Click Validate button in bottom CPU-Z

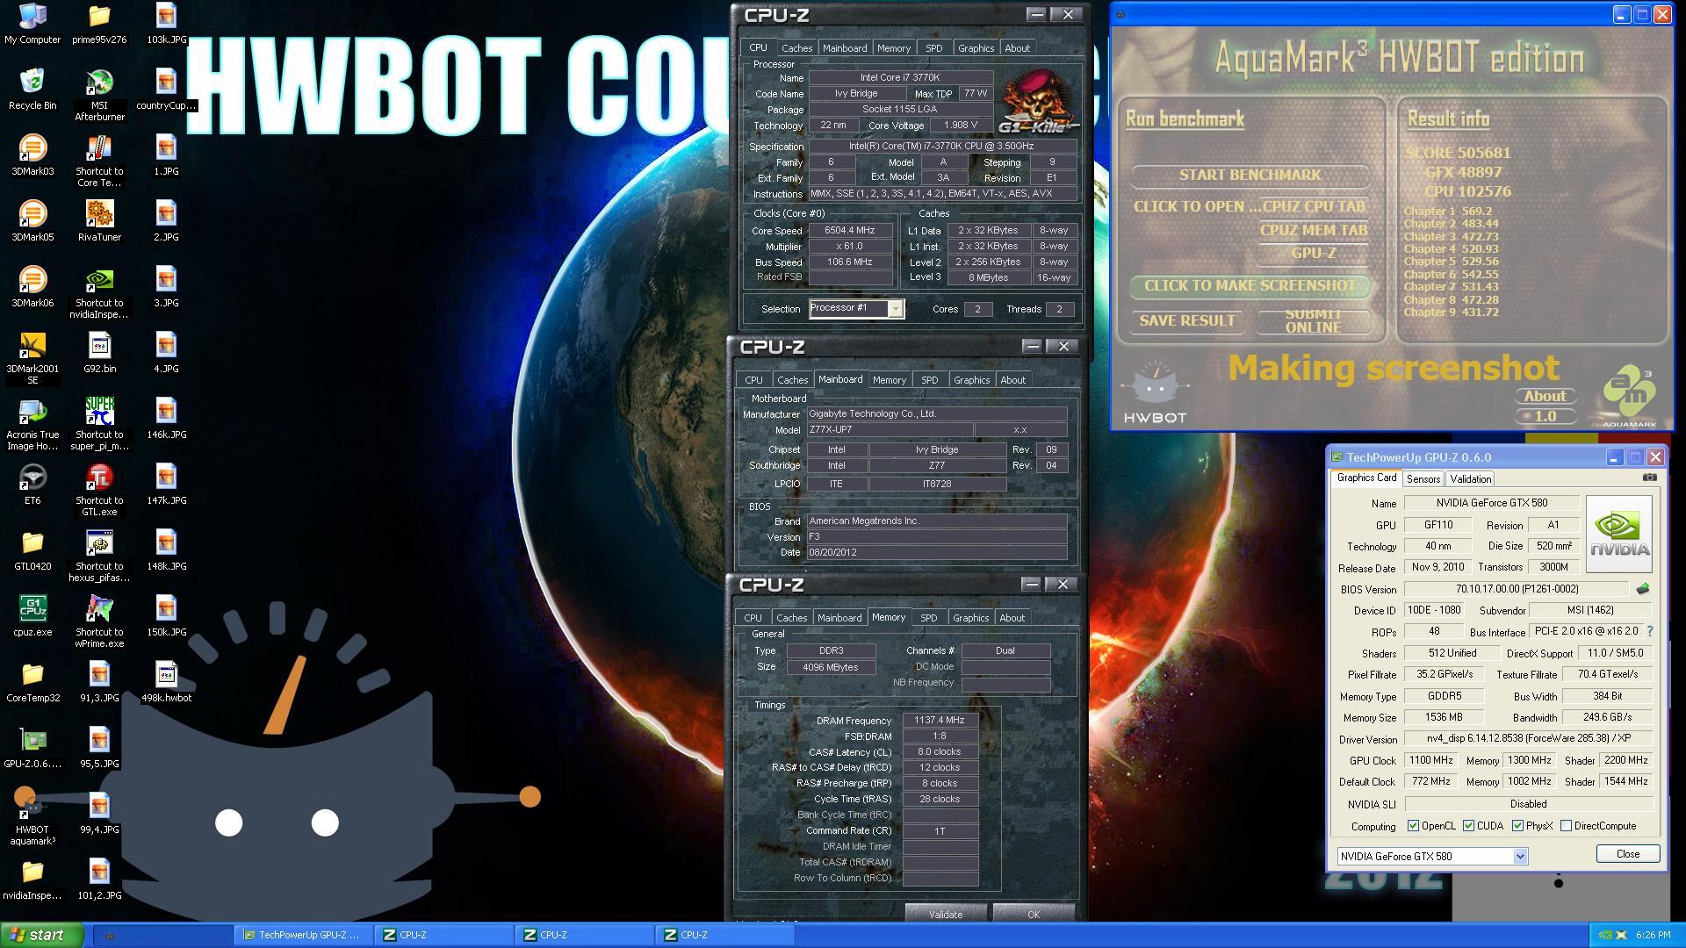[x=946, y=914]
